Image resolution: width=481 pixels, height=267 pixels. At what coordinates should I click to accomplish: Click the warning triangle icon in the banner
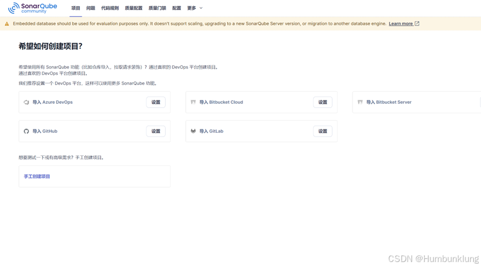[x=7, y=24]
